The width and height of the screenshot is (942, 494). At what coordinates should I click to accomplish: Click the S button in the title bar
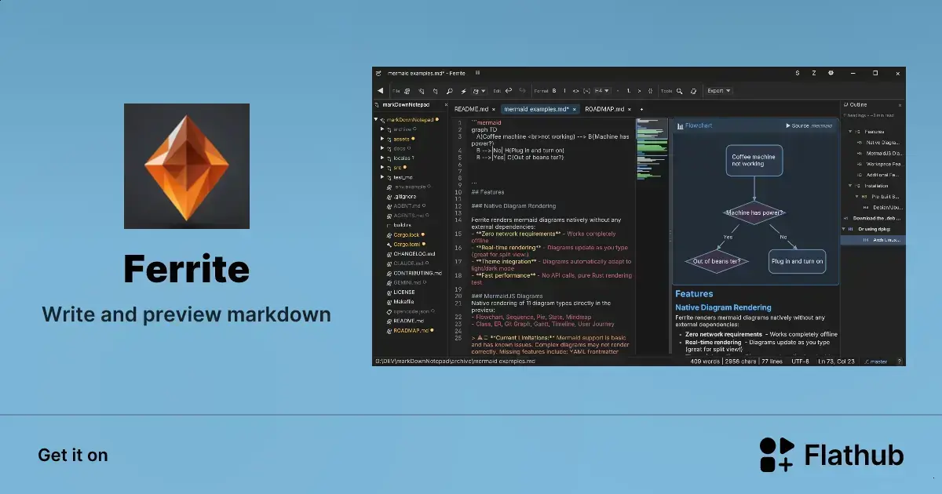[798, 73]
